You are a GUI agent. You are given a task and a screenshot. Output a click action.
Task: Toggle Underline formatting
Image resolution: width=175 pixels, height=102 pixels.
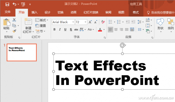[x=65, y=30]
